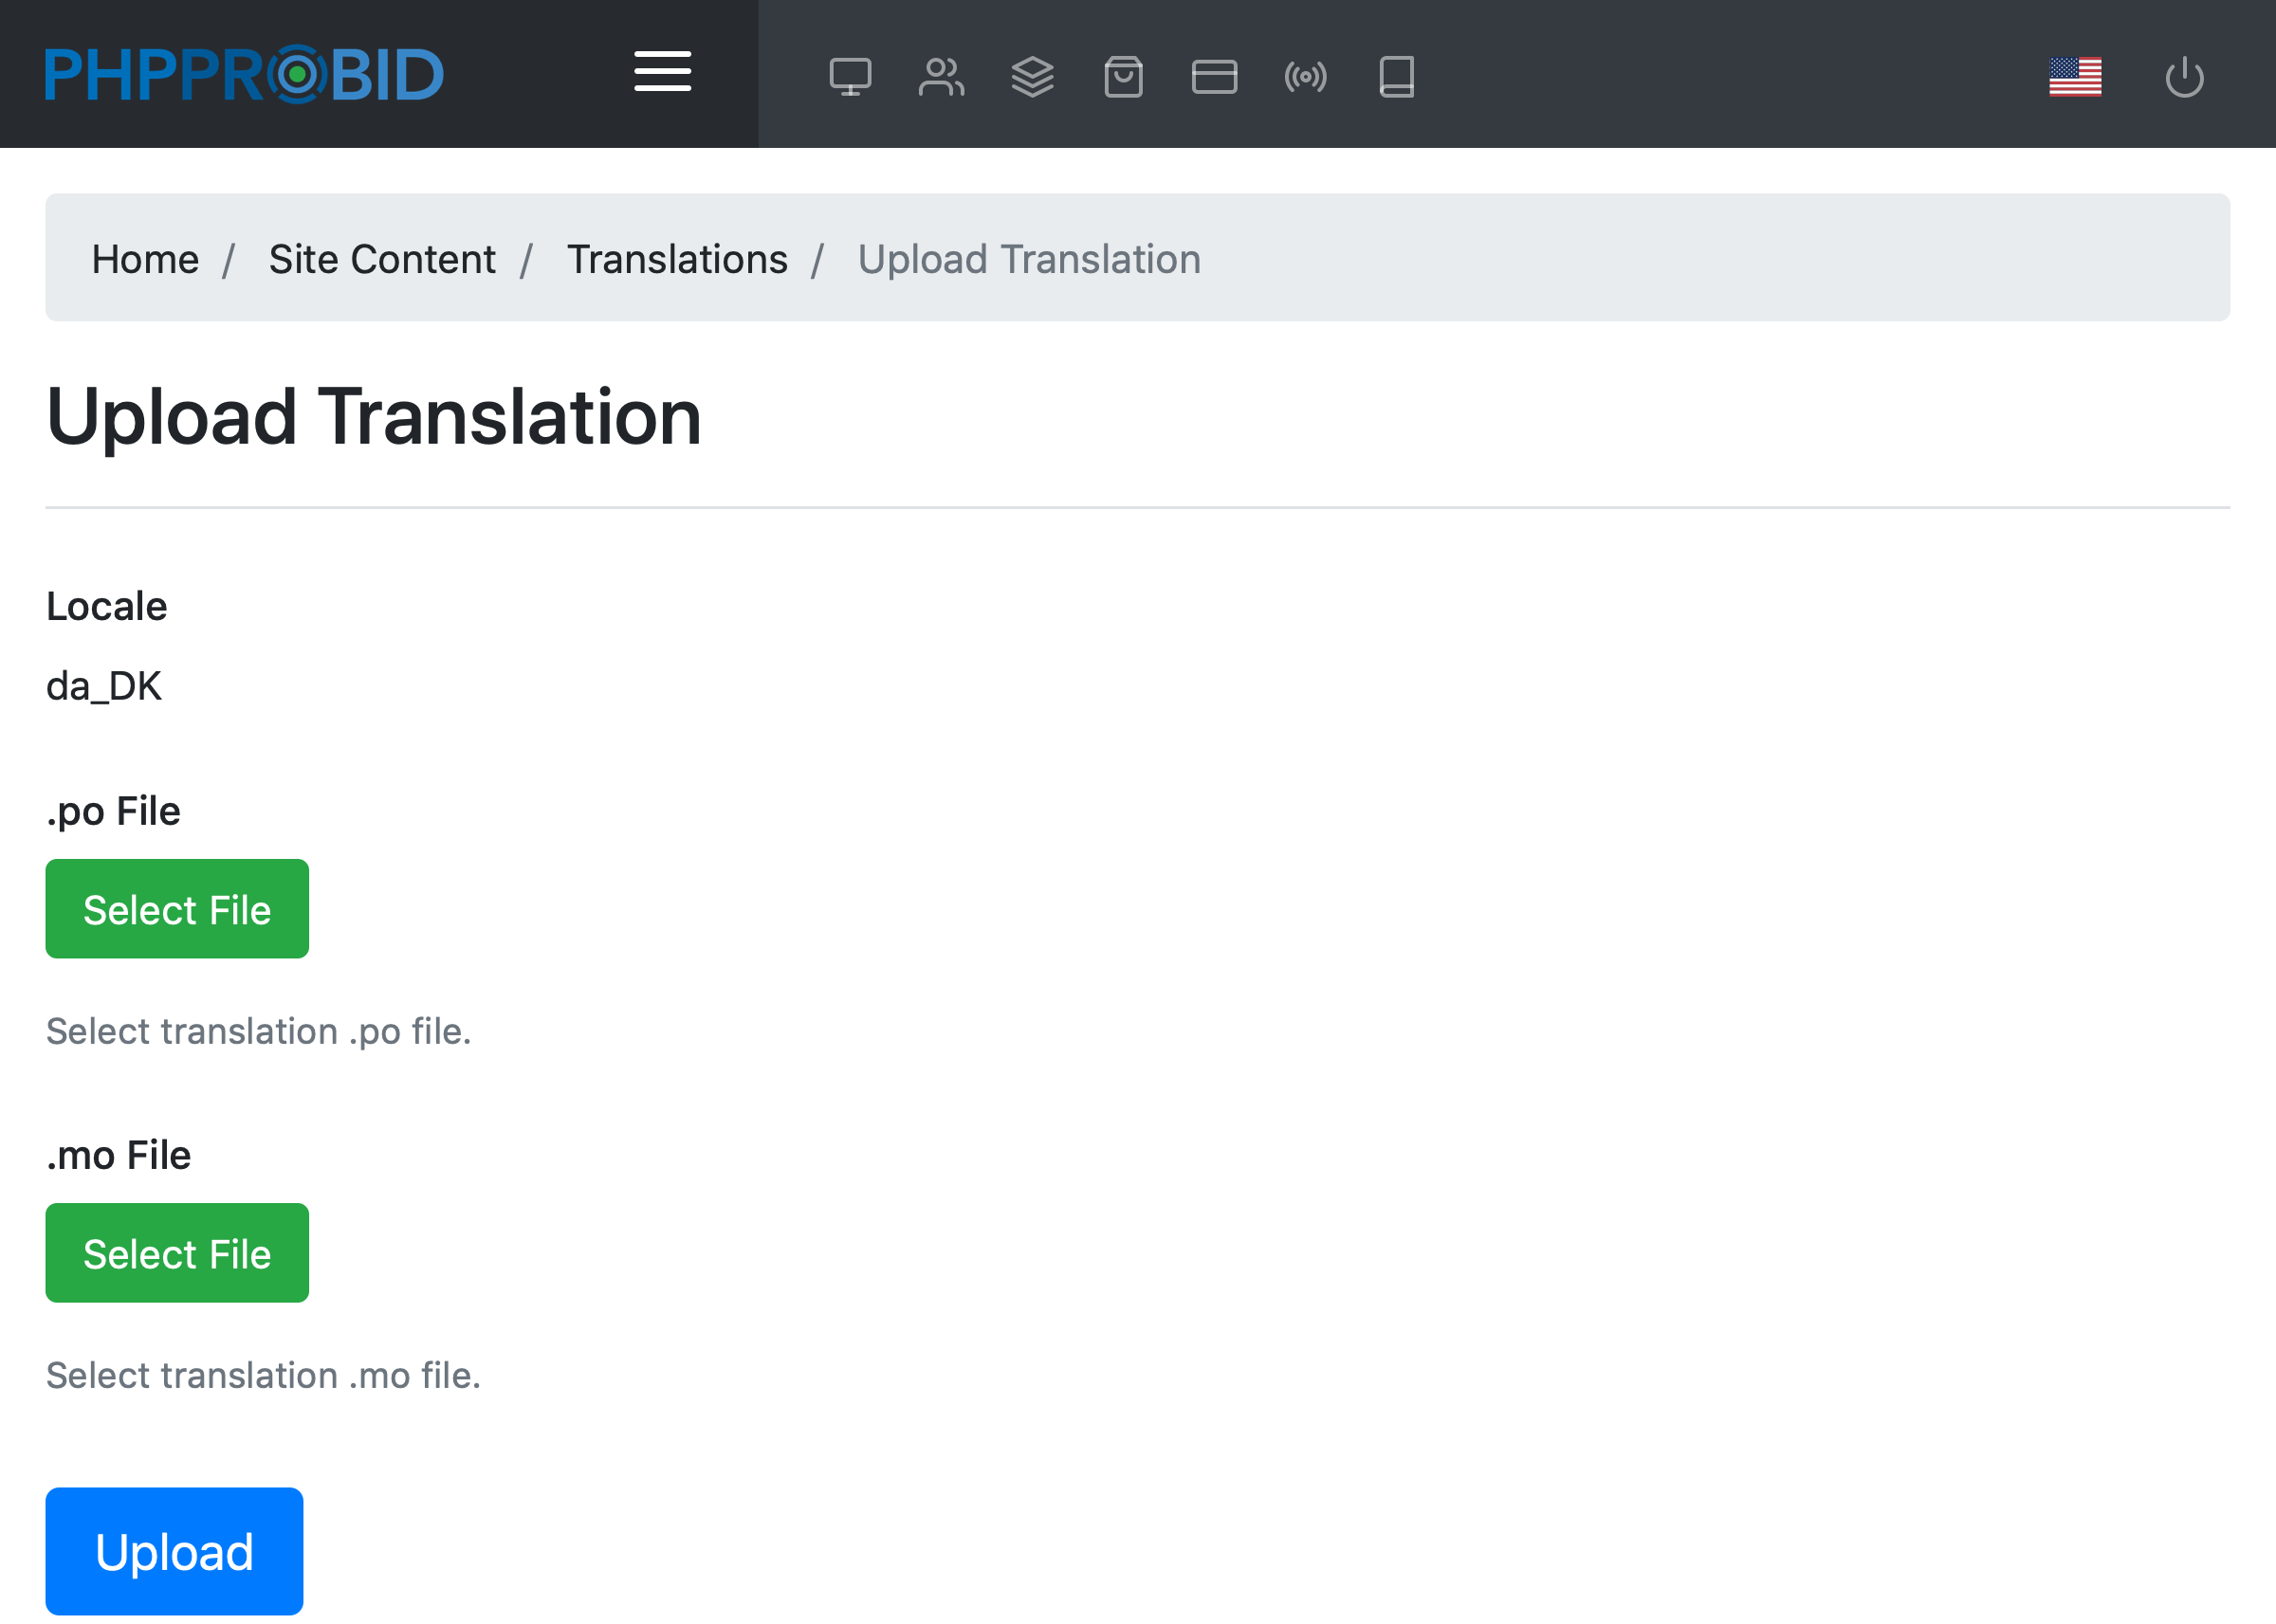The image size is (2276, 1624).
Task: Open the shopping bag icon
Action: pos(1123,77)
